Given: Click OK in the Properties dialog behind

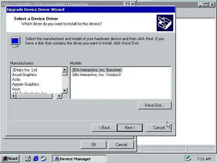Looking at the screenshot, I should 94,145.
